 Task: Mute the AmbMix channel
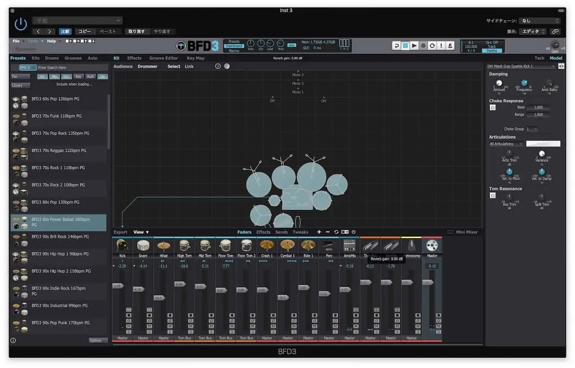(x=356, y=326)
